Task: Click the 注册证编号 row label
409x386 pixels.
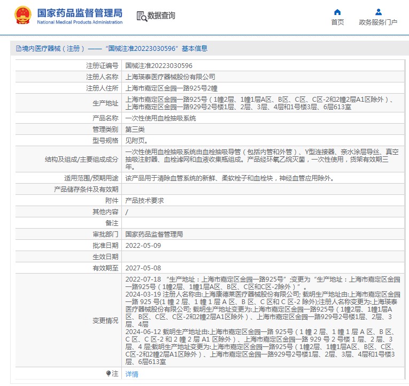Action: tap(102, 65)
